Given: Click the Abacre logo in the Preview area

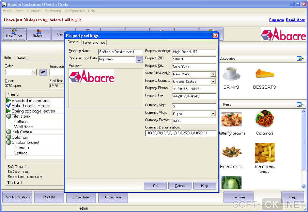Looking at the screenshot, I should [91, 76].
